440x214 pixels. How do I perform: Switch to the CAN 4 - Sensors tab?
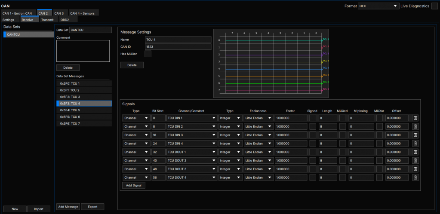tap(84, 13)
